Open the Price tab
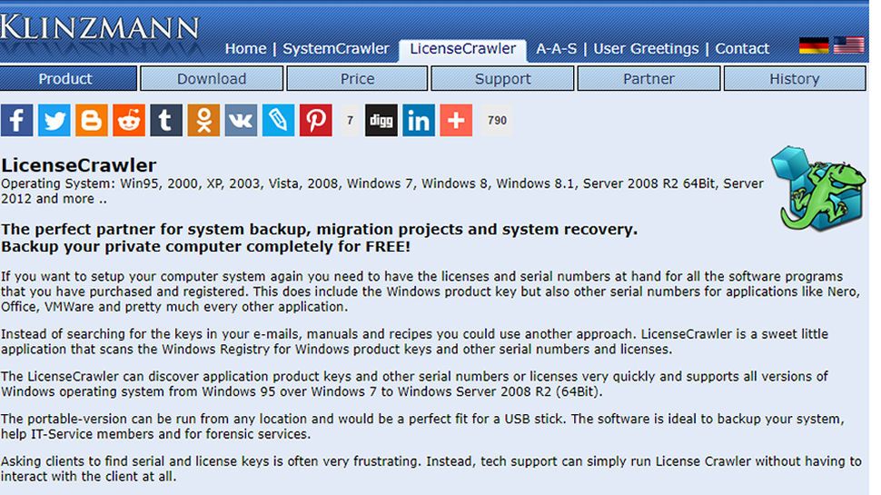 click(x=357, y=79)
